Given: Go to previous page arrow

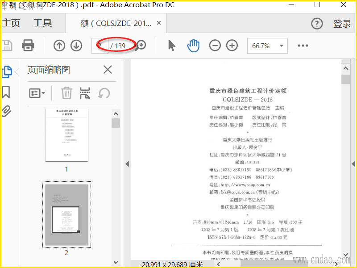Looking at the screenshot, I should 59,46.
